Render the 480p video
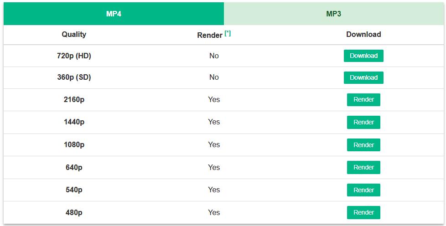The image size is (446, 226). coord(363,212)
